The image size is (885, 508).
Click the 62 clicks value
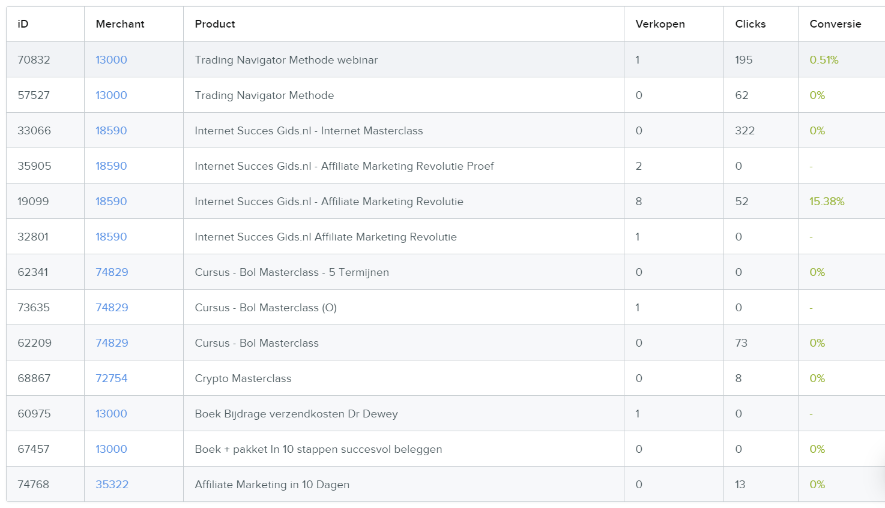(x=742, y=95)
